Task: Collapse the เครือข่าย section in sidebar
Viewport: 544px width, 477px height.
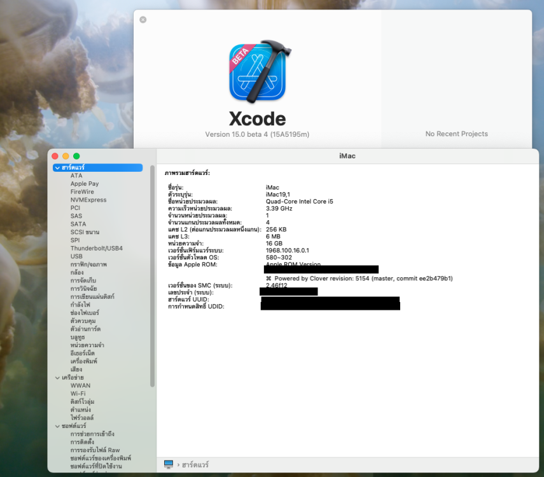Action: click(x=57, y=377)
